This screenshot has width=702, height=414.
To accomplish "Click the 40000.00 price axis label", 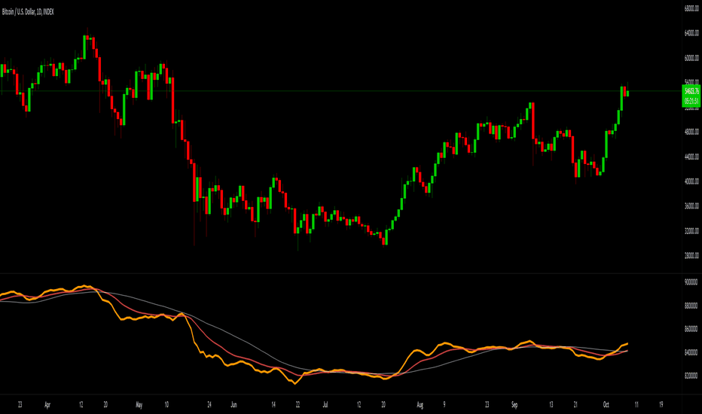I will pyautogui.click(x=691, y=181).
